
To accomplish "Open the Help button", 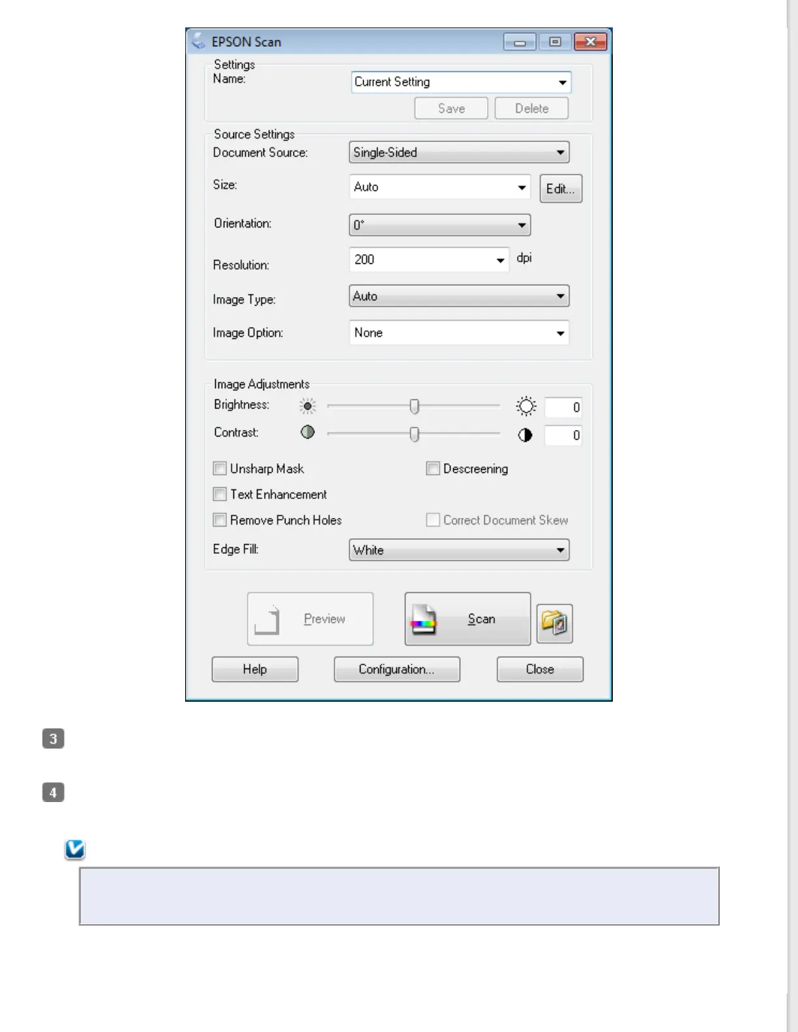I will (255, 669).
